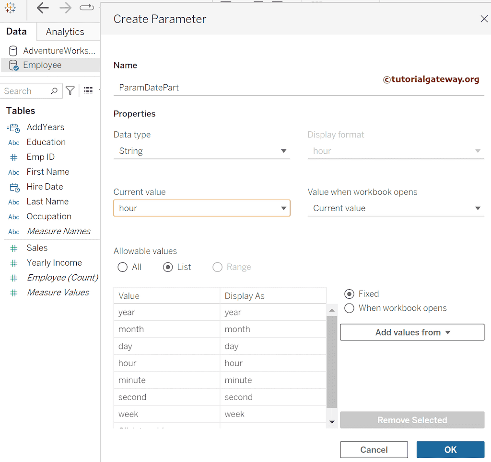The image size is (491, 462).
Task: Click the Hire Date calendar icon
Action: pyautogui.click(x=14, y=187)
